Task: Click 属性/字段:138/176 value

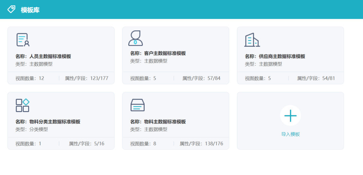Action: 201,143
